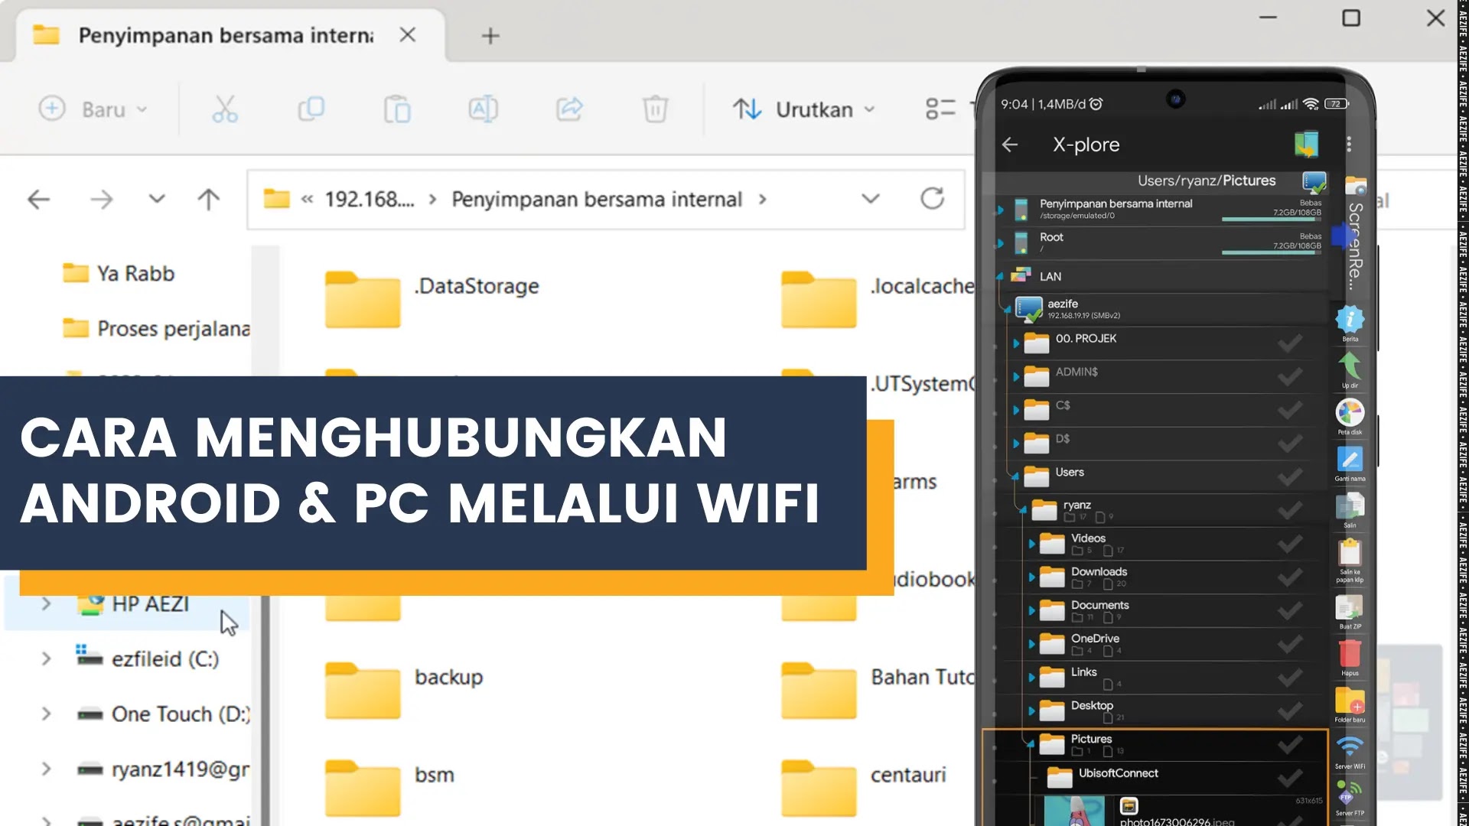Click the Share icon in Explorer toolbar
This screenshot has height=826, width=1469.
569,109
